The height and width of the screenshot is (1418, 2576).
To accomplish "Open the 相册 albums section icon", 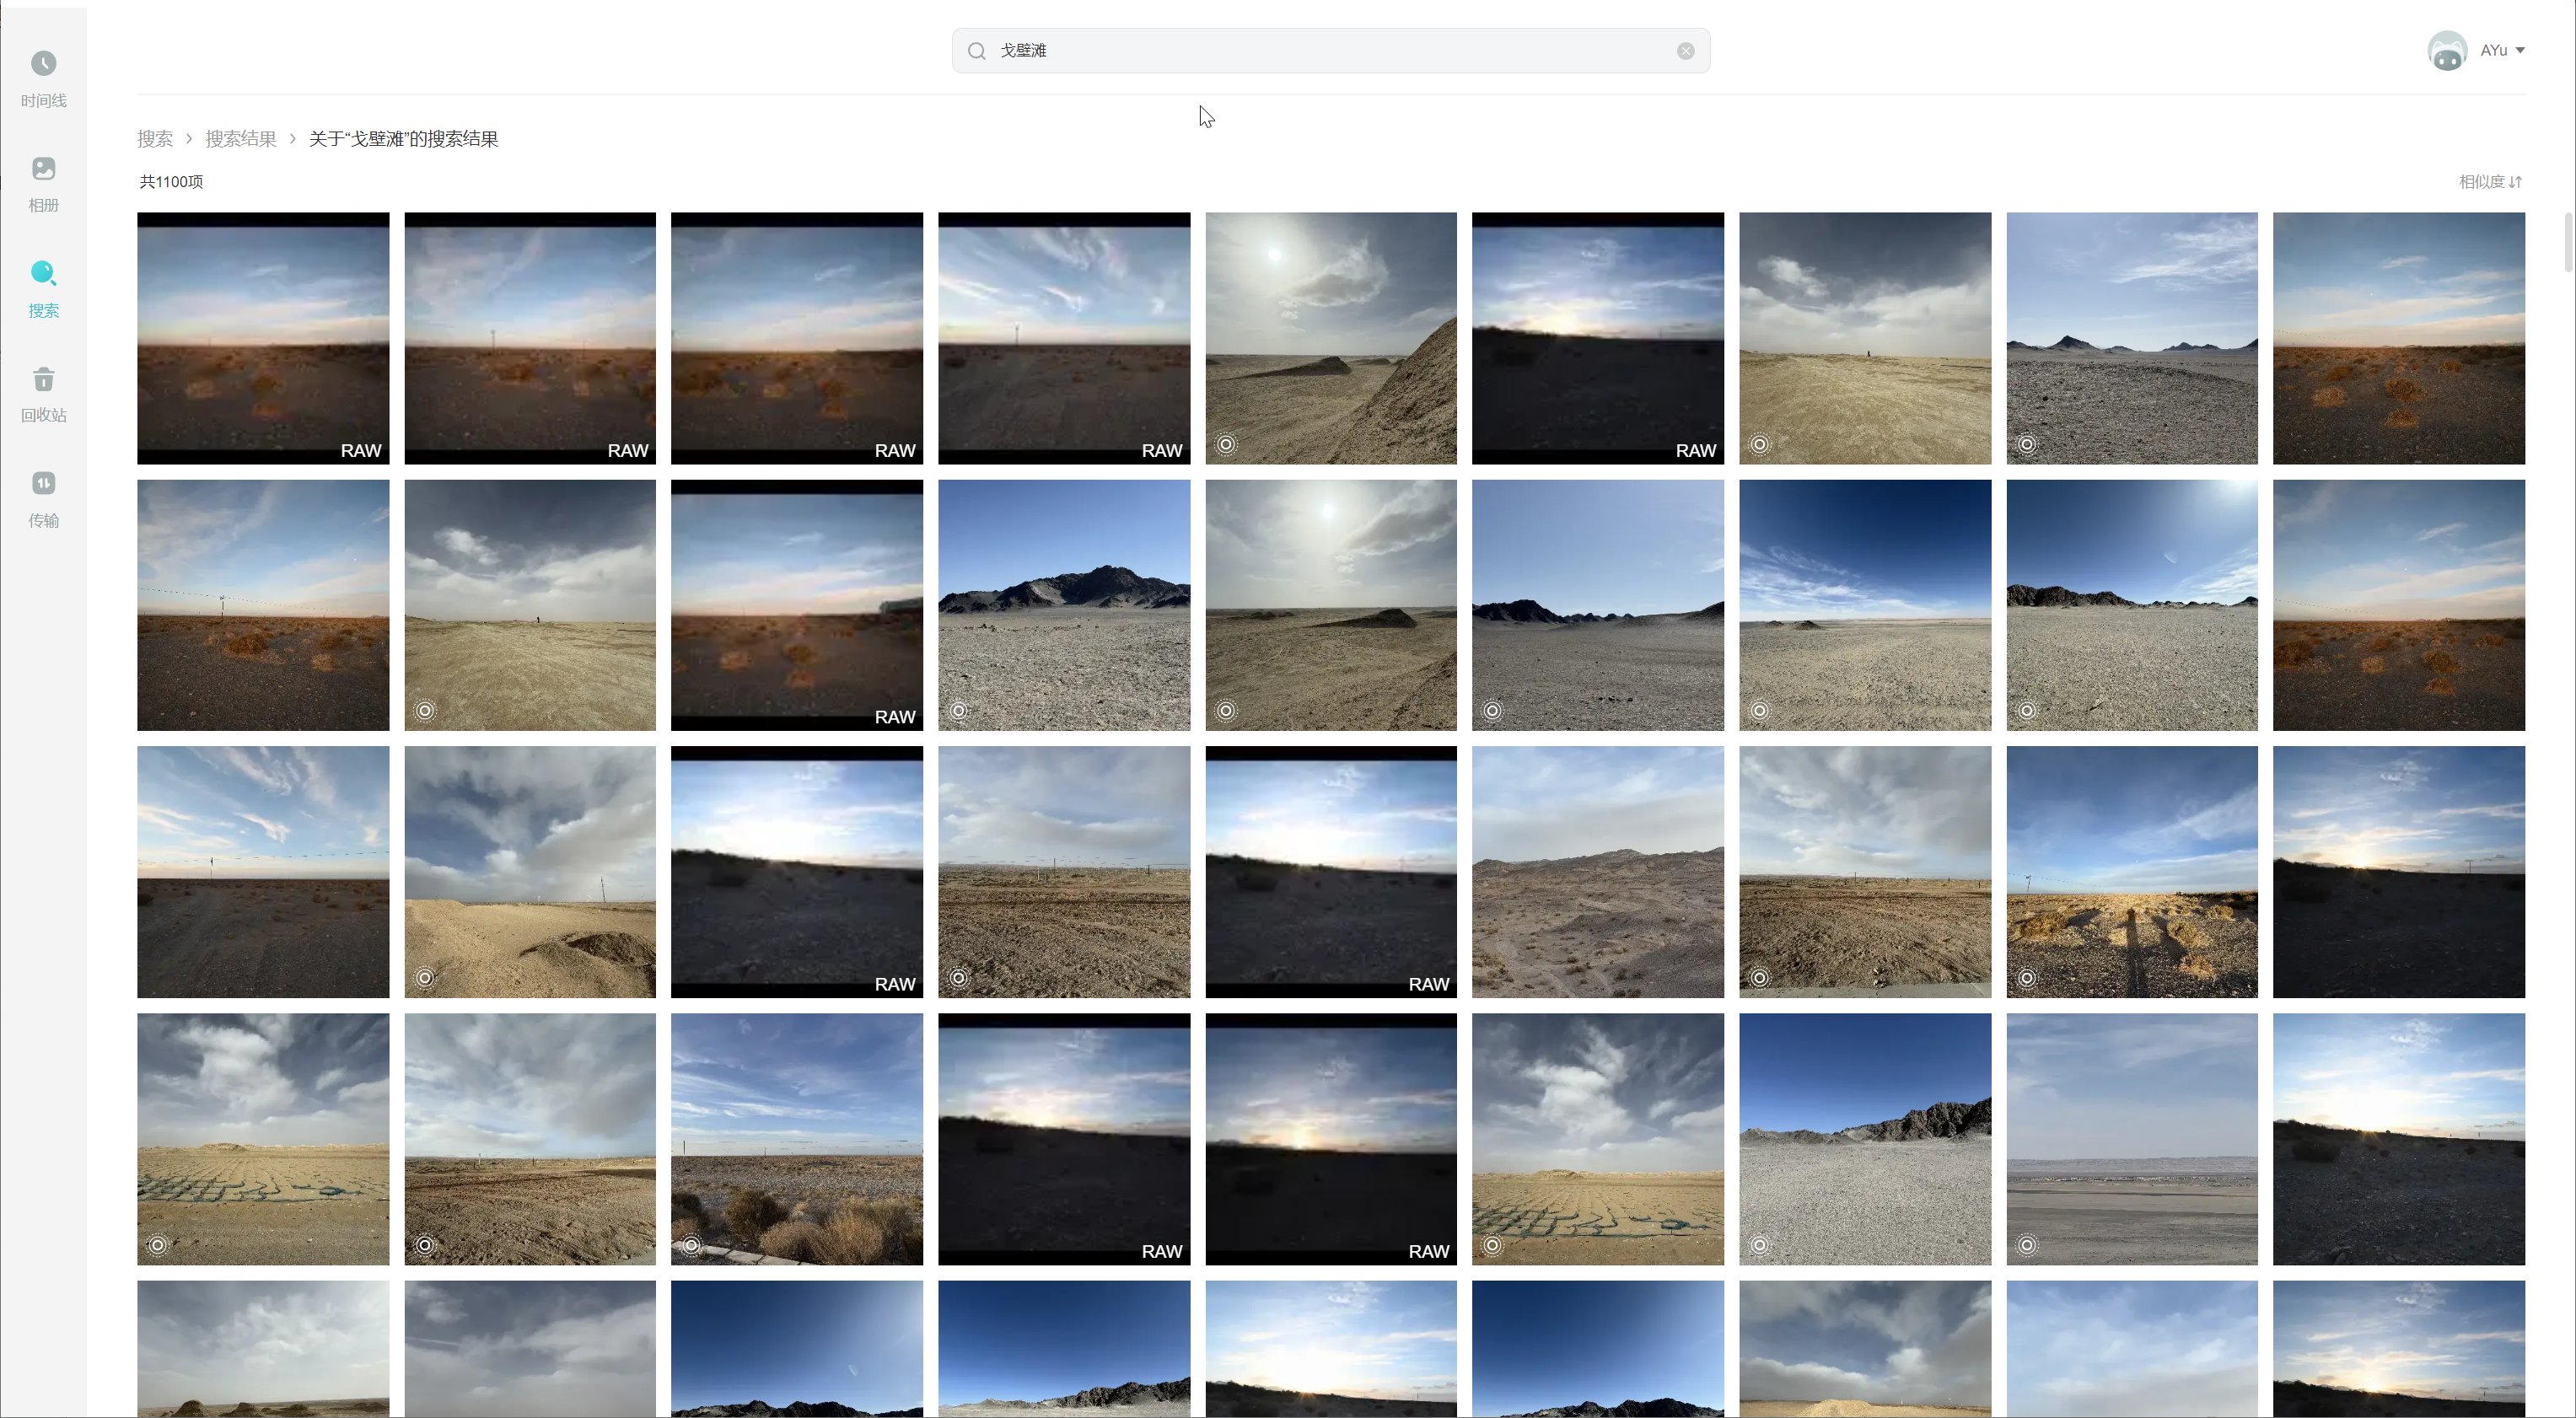I will (43, 169).
